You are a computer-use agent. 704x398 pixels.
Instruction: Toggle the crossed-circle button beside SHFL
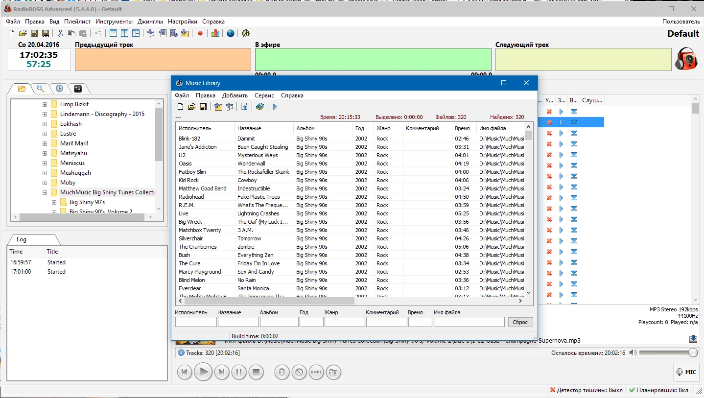pos(299,372)
